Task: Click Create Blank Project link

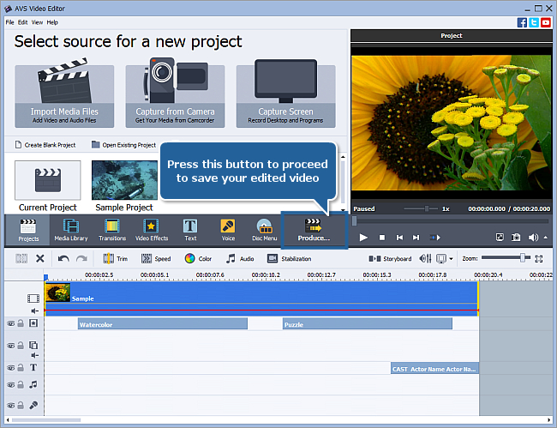Action: (45, 145)
